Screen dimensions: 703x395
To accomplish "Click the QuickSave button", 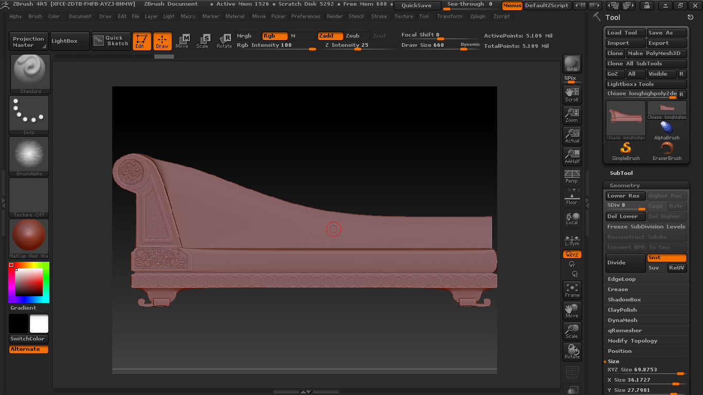I will [x=417, y=6].
